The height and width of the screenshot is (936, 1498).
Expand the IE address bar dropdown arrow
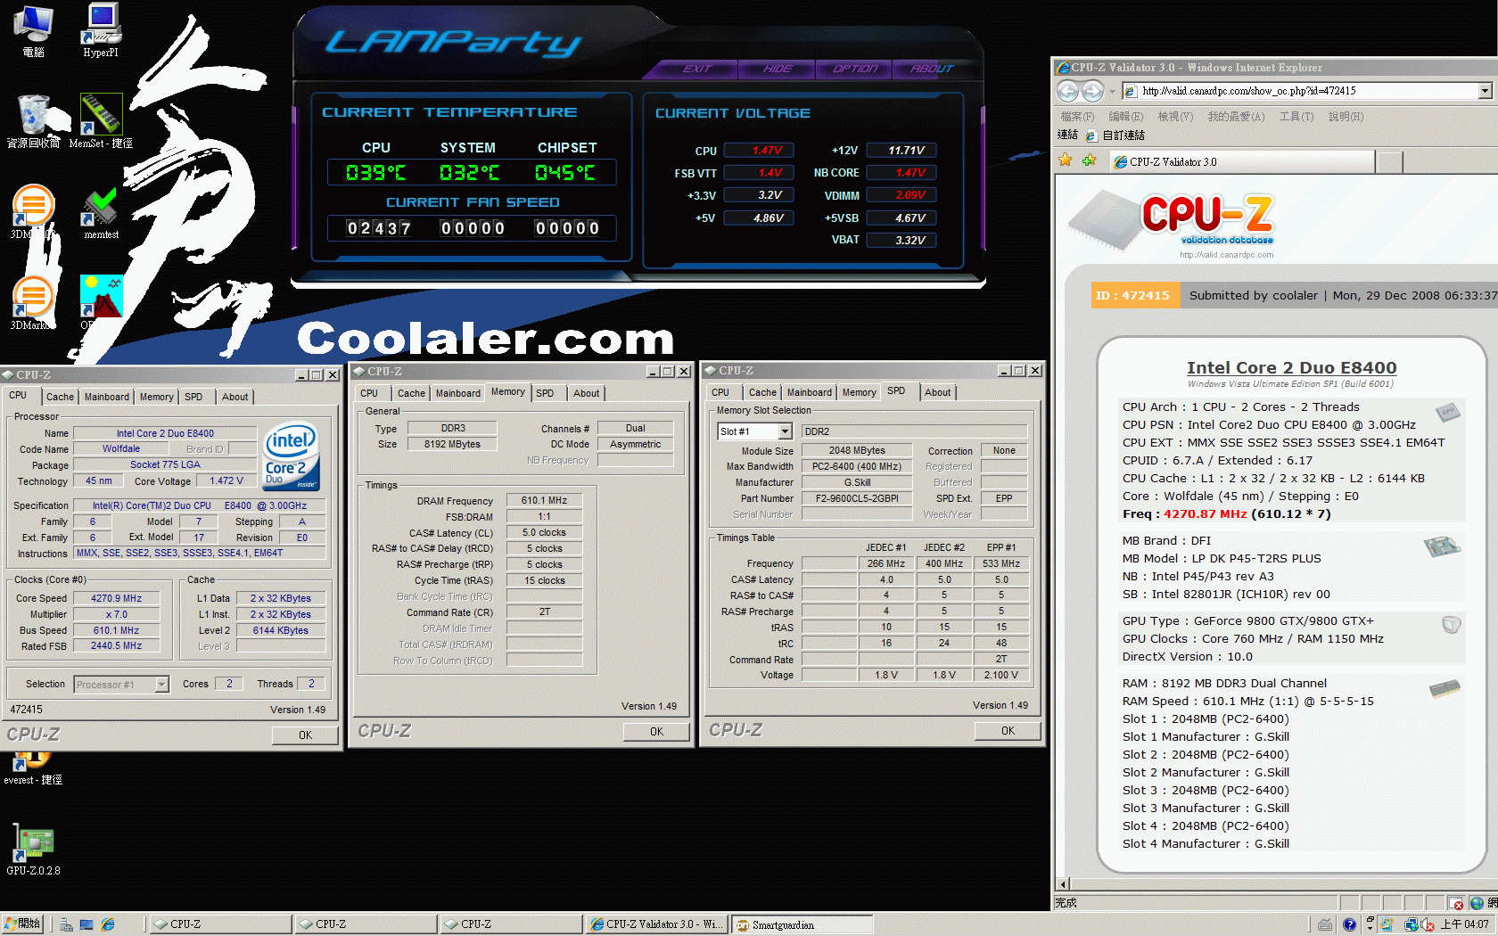1485,91
